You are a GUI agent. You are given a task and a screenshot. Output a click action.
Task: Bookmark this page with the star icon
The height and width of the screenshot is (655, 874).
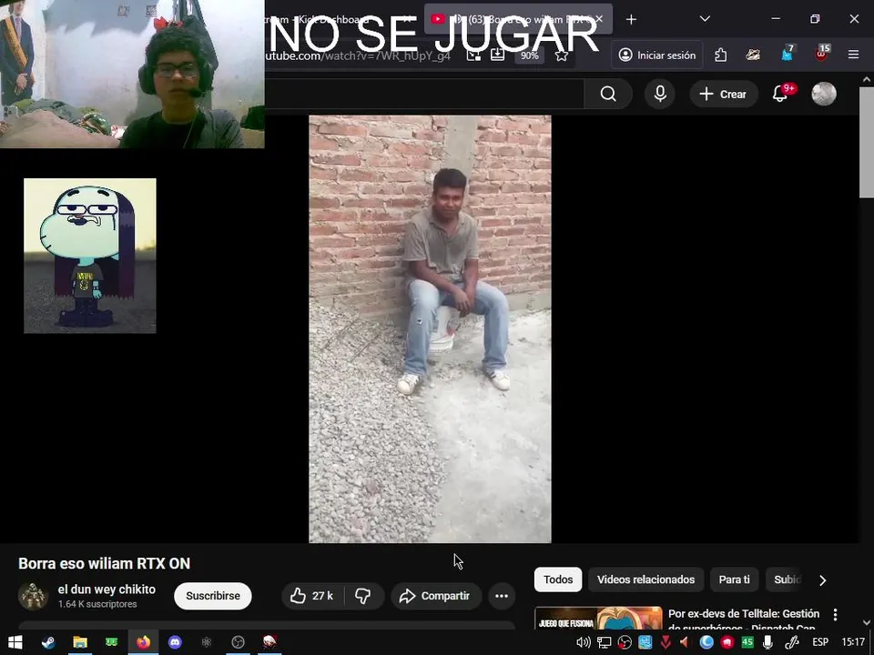click(x=562, y=55)
